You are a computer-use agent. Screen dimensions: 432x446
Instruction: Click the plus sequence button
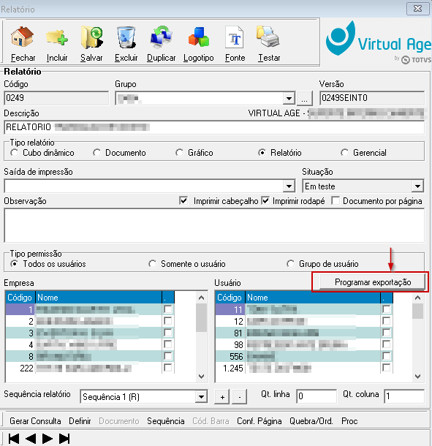coord(222,397)
